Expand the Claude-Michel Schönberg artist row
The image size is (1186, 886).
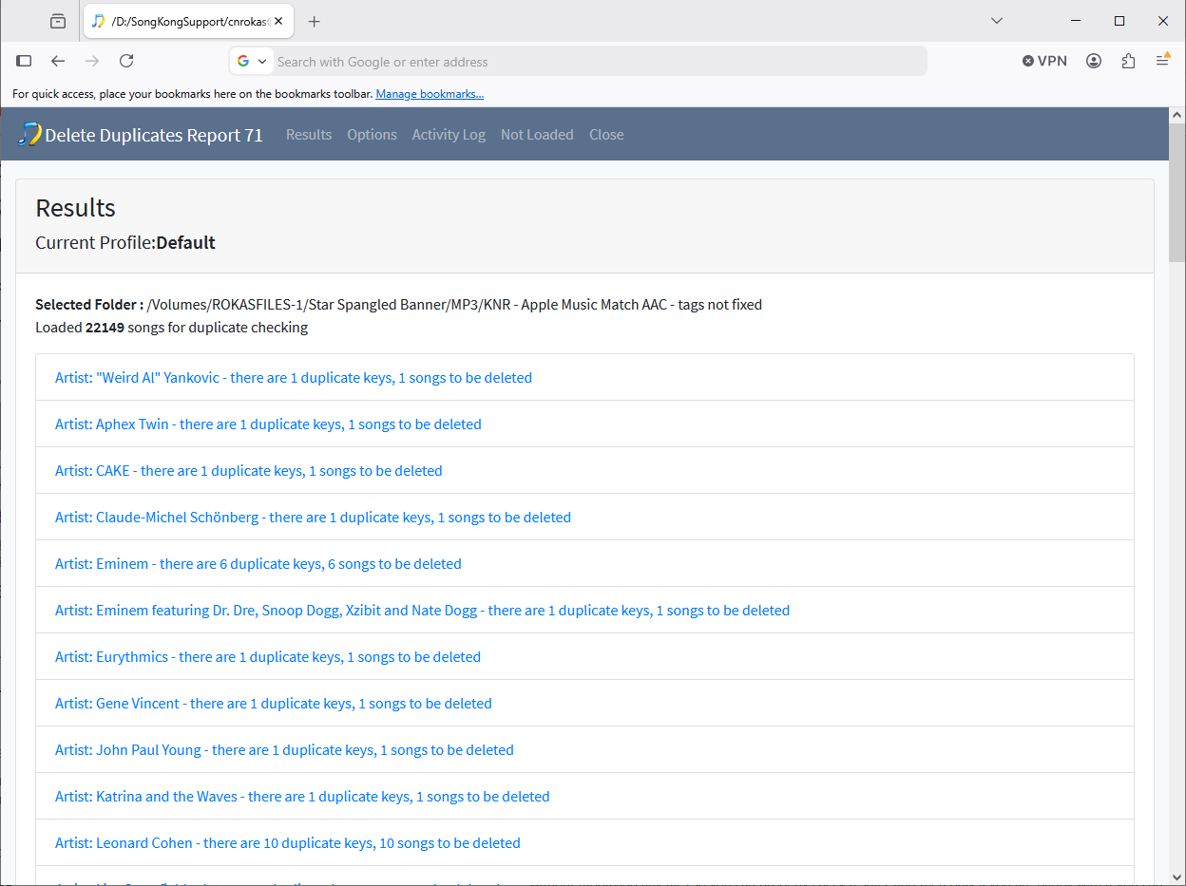point(584,518)
